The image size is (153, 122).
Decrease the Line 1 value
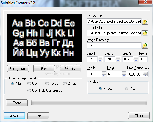(x=100, y=61)
